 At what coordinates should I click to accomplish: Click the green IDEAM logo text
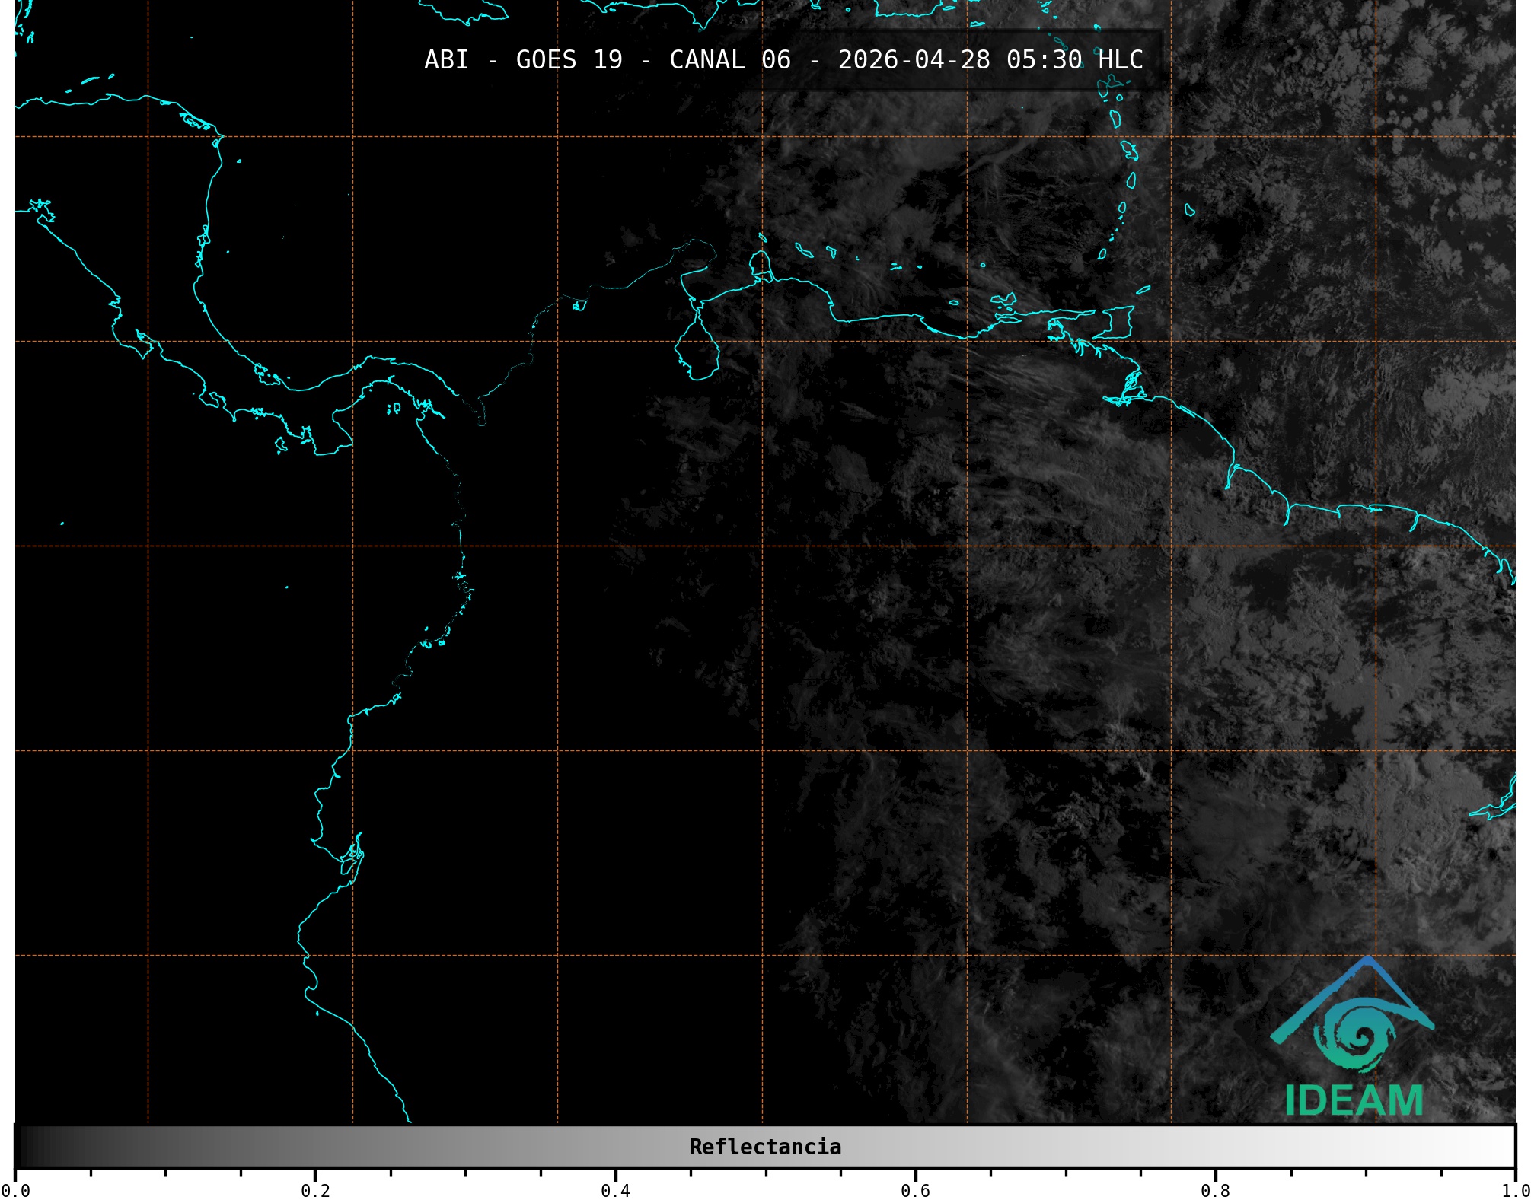click(x=1354, y=1100)
